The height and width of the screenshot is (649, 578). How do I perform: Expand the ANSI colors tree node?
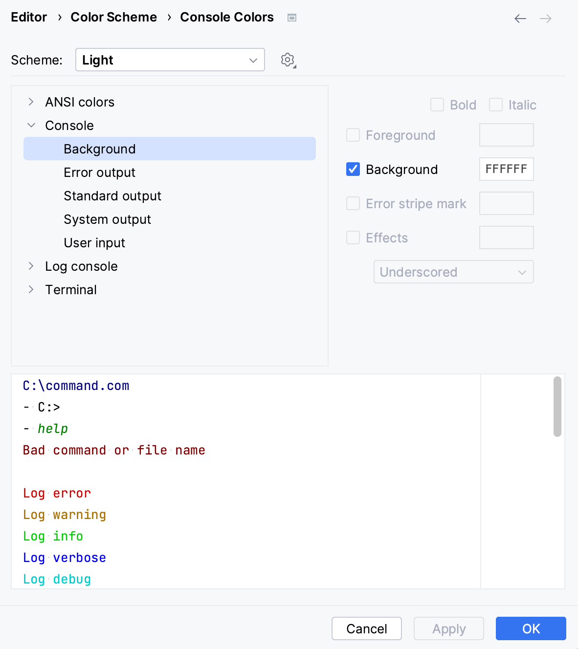[x=30, y=102]
